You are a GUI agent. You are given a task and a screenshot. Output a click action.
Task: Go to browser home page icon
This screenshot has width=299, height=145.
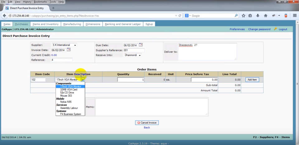266,16
